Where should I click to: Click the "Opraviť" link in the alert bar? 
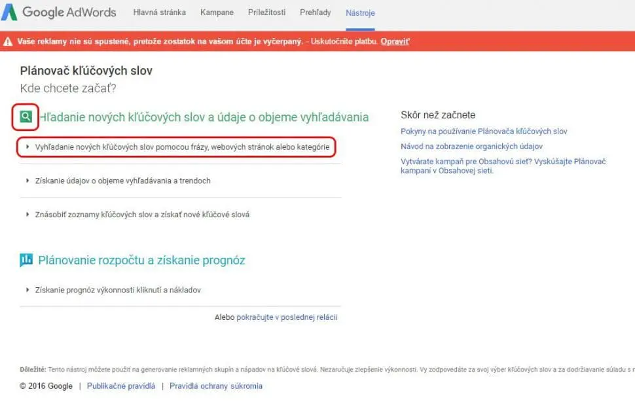pyautogui.click(x=396, y=41)
